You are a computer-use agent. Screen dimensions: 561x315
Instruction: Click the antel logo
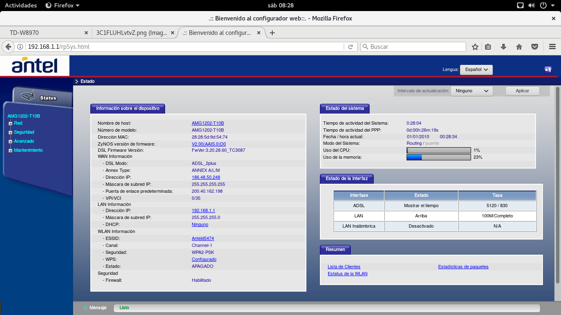pos(34,66)
